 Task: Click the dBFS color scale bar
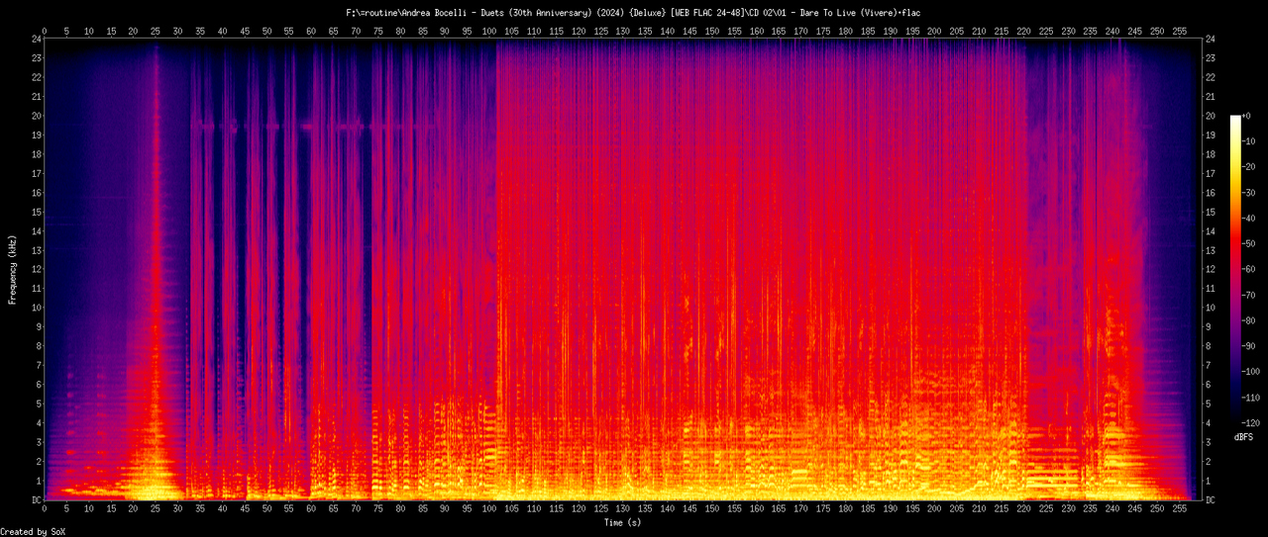1235,270
